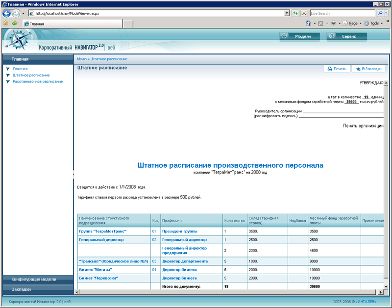The image size is (392, 308).
Task: Click the Модели navigation button
Action: click(299, 36)
